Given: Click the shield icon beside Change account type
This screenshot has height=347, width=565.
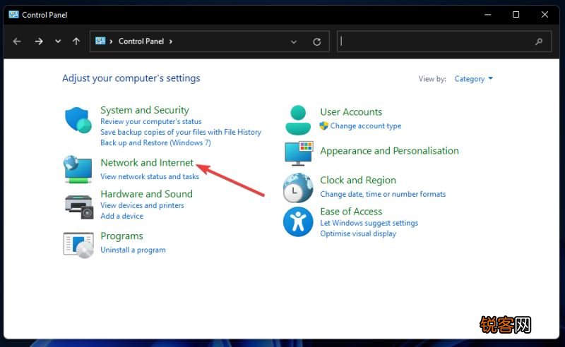Looking at the screenshot, I should click(323, 126).
